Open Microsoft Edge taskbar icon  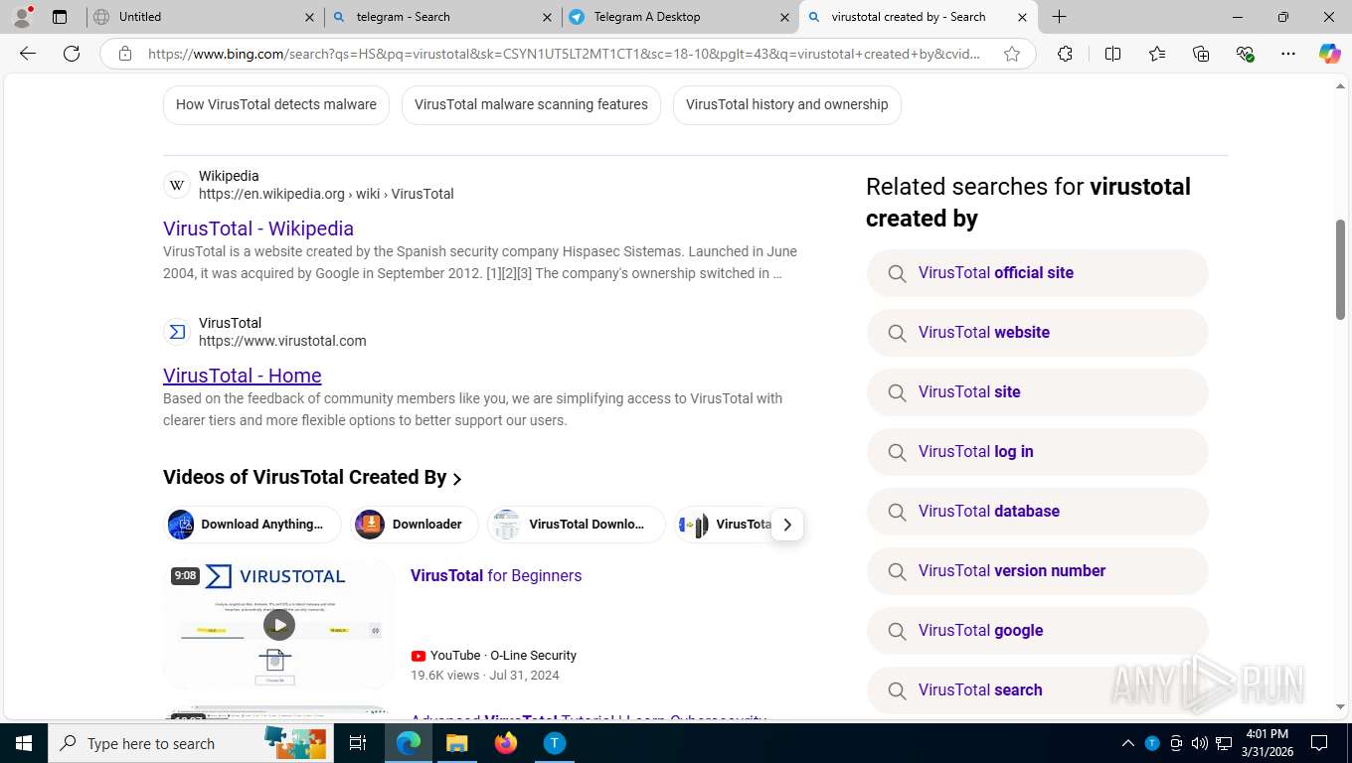[x=408, y=743]
